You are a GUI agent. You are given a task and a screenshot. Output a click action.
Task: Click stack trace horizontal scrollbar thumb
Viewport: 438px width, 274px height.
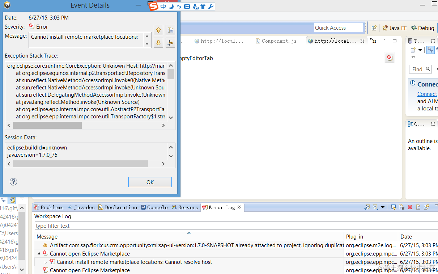coord(47,125)
